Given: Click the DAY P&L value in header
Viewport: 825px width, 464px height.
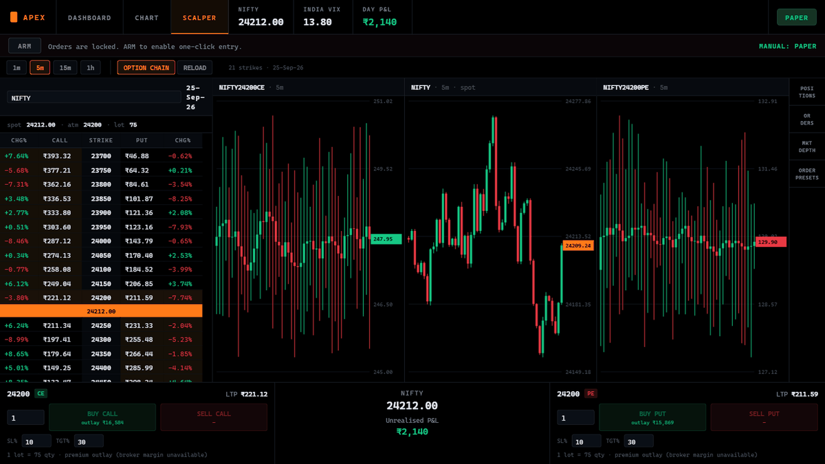Looking at the screenshot, I should (379, 22).
